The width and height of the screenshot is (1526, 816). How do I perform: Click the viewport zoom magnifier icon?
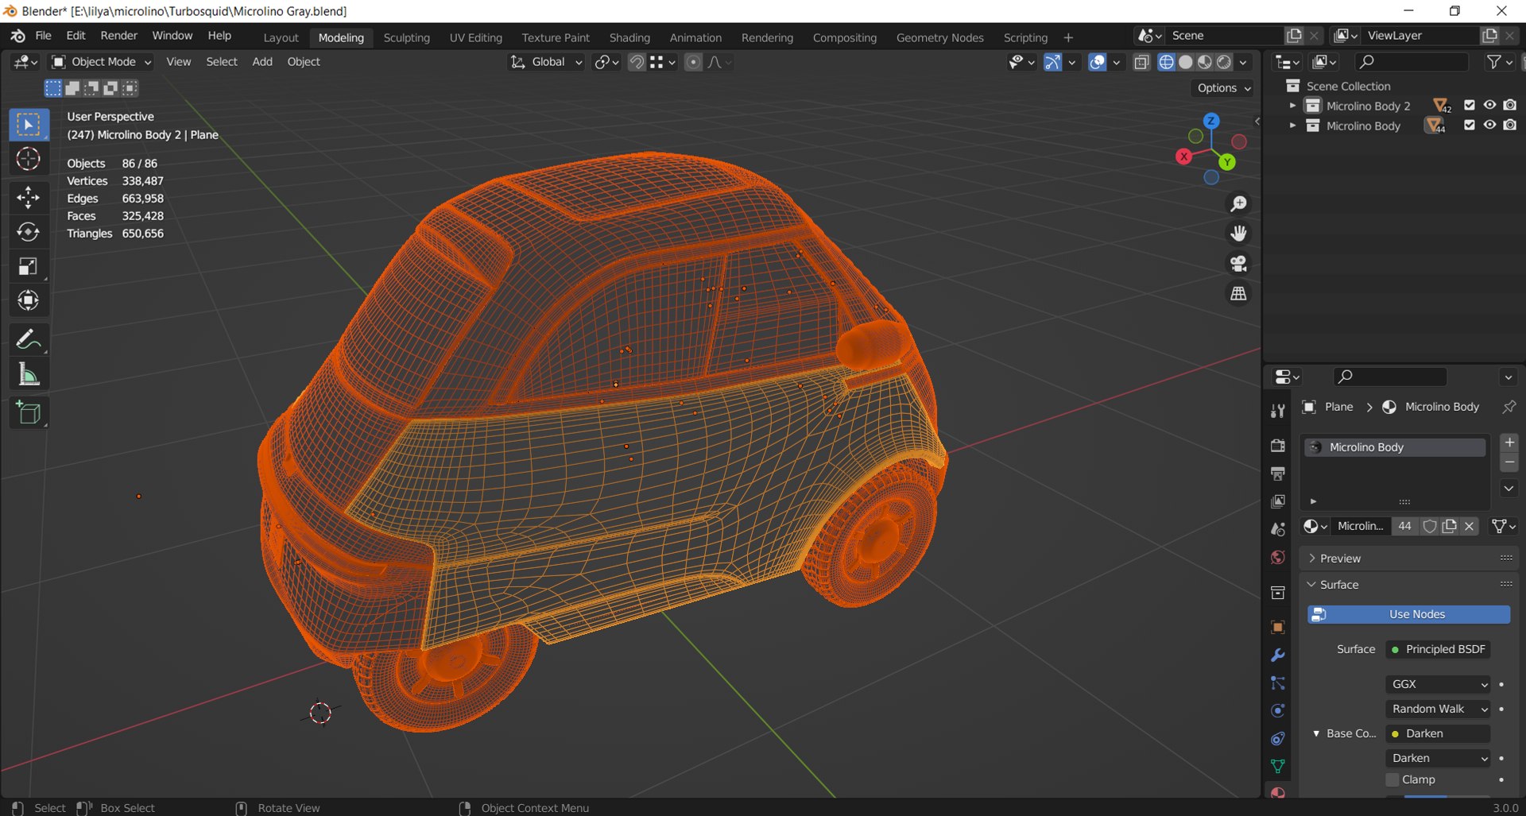point(1238,204)
